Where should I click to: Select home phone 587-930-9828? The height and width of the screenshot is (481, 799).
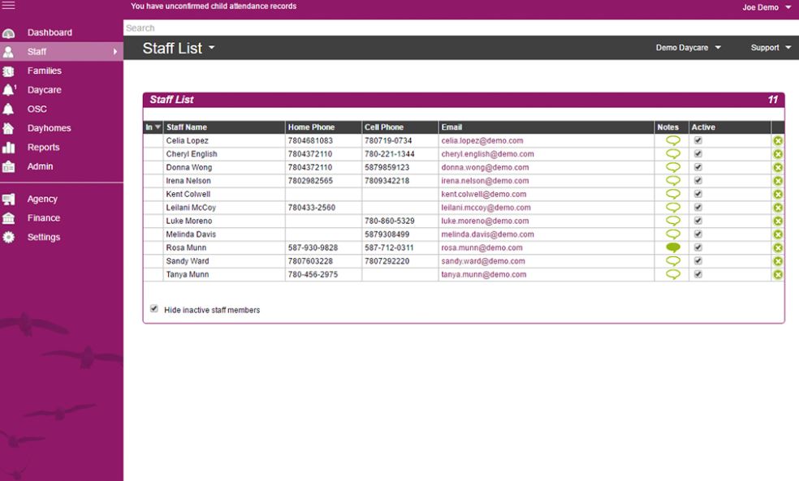point(311,248)
